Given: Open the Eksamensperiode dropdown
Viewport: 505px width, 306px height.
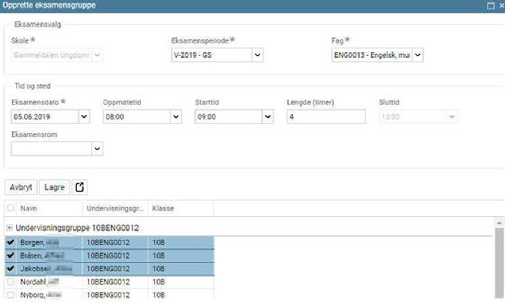Looking at the screenshot, I should [x=257, y=55].
